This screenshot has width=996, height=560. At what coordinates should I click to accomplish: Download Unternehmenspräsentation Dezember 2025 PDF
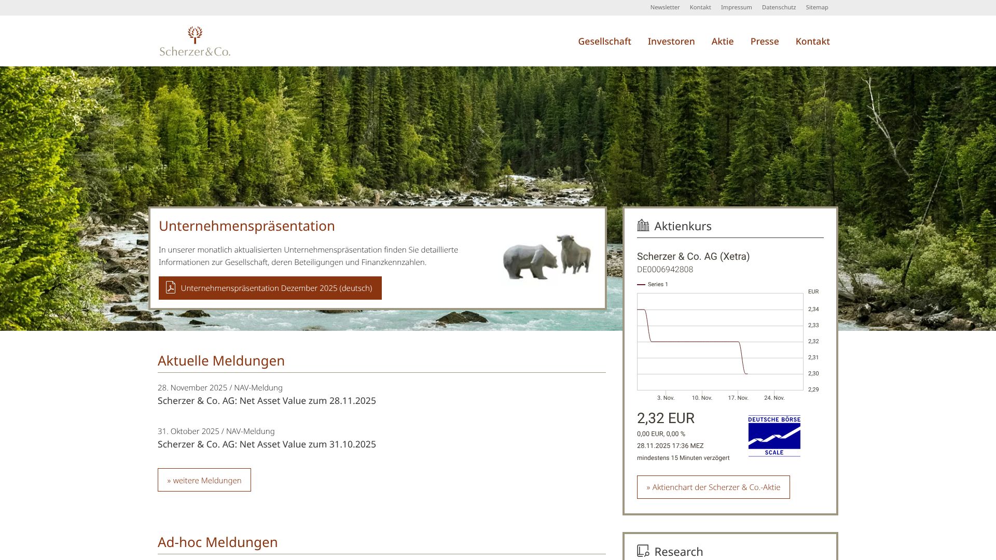(x=276, y=288)
